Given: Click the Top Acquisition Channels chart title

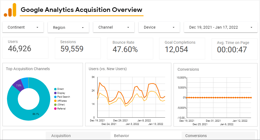Looking at the screenshot, I should [28, 69].
